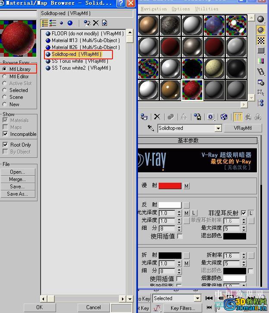Viewport: 269px width, 313px height.
Task: Click Sample UV Tiling icon
Action: [261, 50]
